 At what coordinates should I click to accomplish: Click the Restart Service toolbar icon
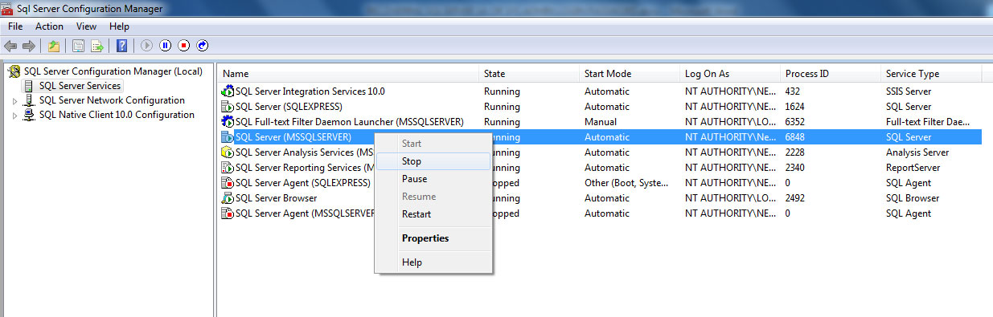(x=203, y=46)
